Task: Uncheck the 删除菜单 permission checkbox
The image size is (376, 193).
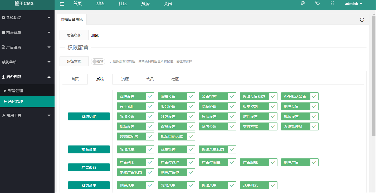Action: [150, 185]
